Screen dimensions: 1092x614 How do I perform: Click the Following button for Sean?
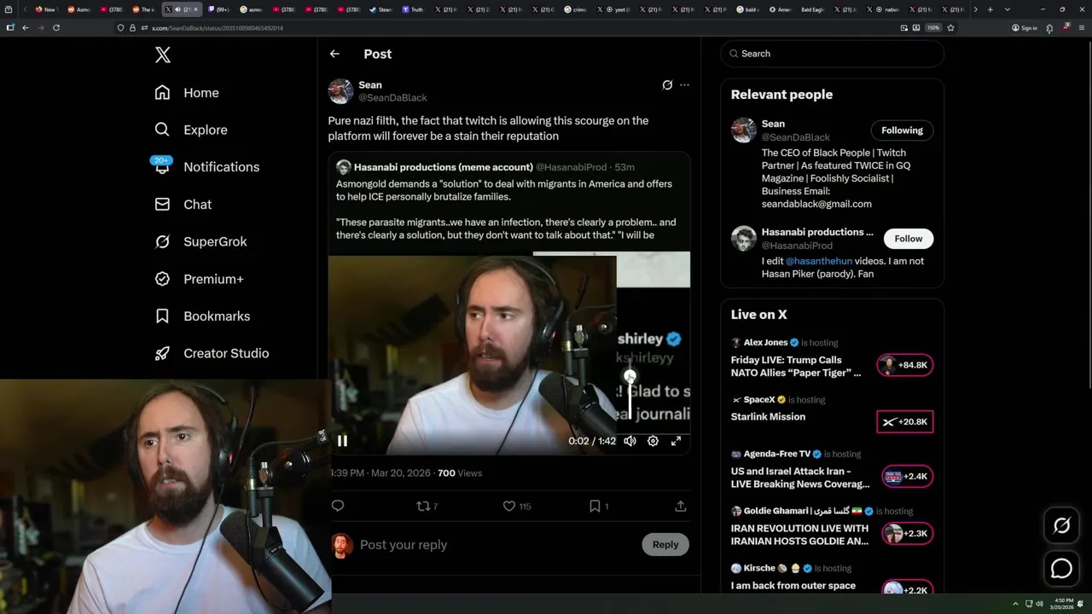click(902, 130)
